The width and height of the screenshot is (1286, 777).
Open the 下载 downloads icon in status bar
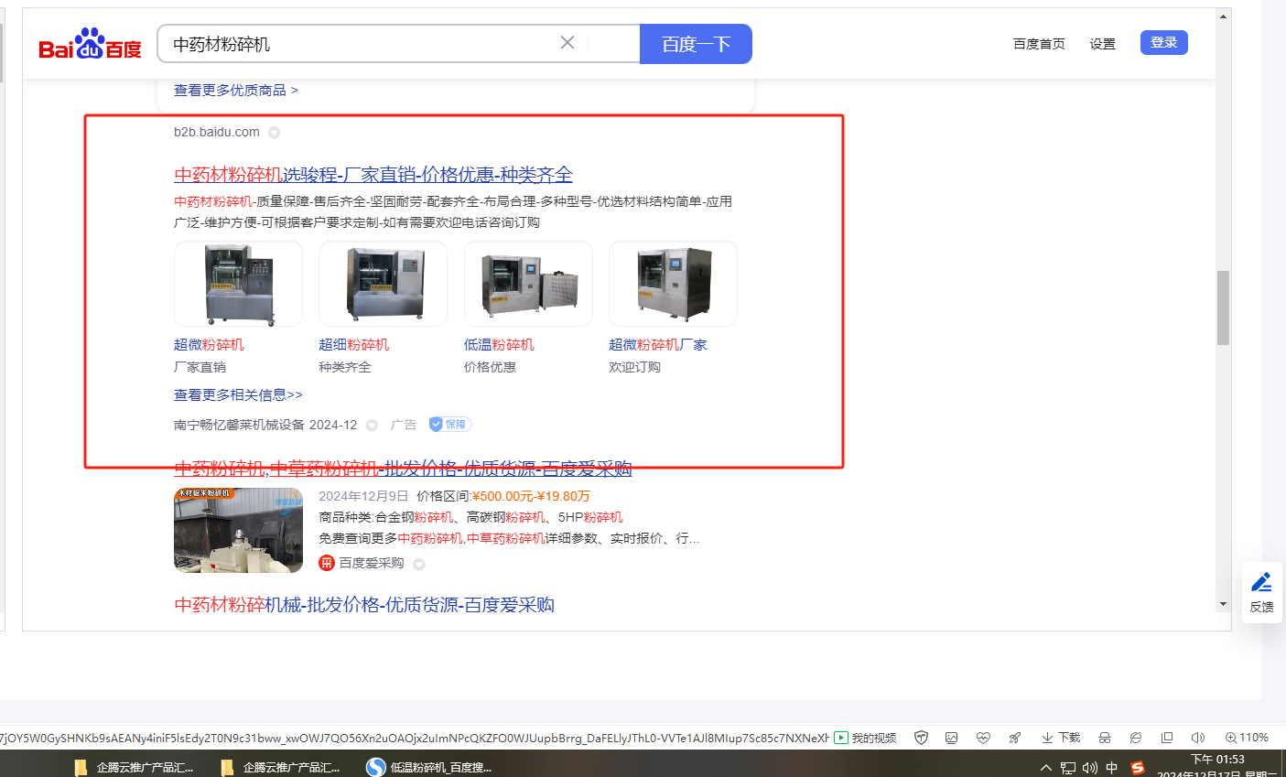pos(1061,738)
